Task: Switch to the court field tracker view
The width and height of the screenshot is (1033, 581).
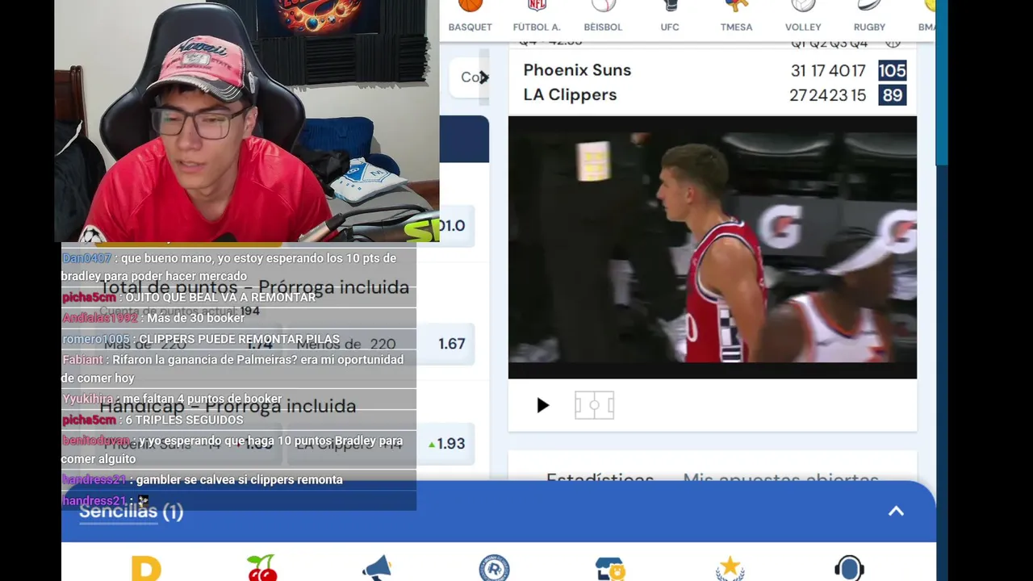Action: click(x=594, y=405)
